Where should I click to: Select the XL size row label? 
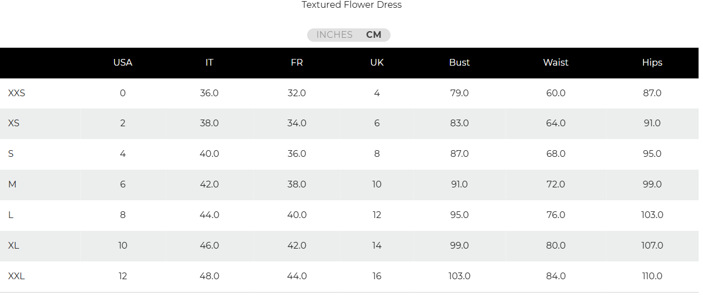[14, 245]
